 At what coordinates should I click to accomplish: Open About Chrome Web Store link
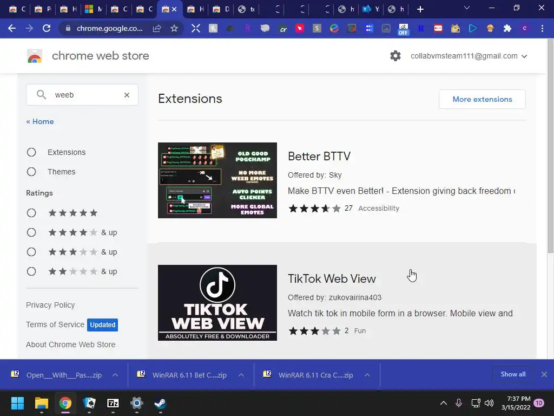coord(71,344)
